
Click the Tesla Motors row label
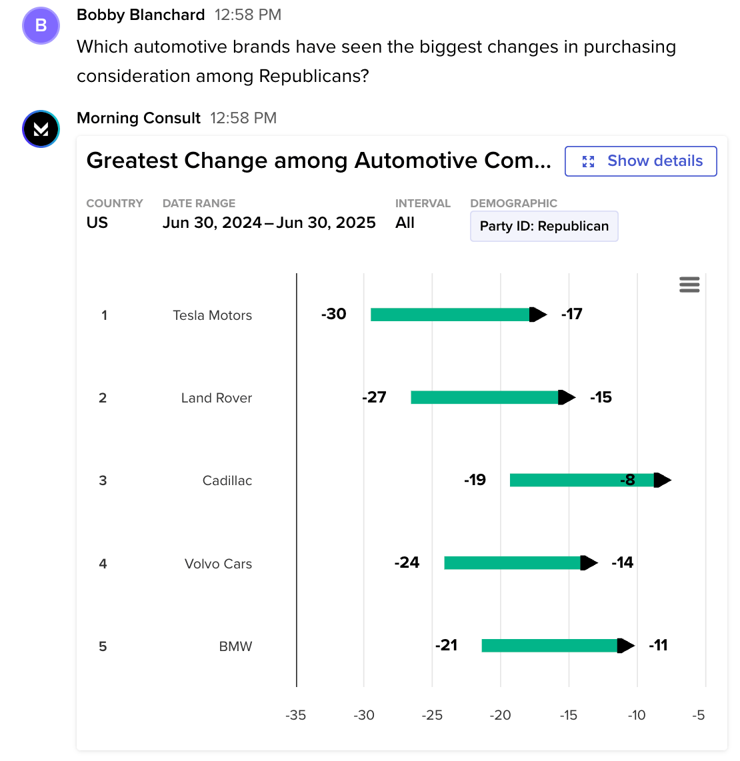pyautogui.click(x=212, y=315)
